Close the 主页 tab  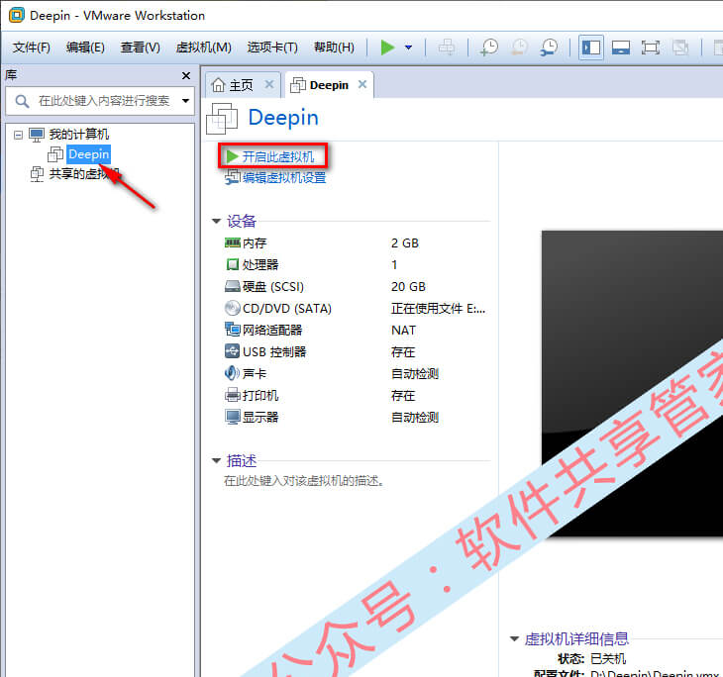click(269, 84)
